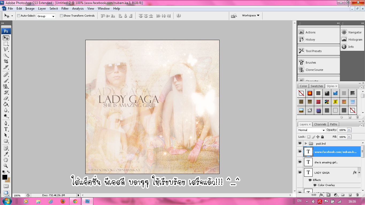Open the Normal blend mode dropdown
Viewport: 365px width, 205px height.
(312, 130)
